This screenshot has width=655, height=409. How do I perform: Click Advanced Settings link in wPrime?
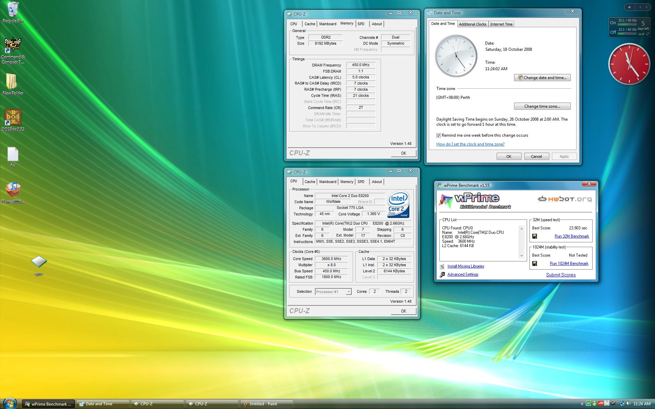pos(463,275)
